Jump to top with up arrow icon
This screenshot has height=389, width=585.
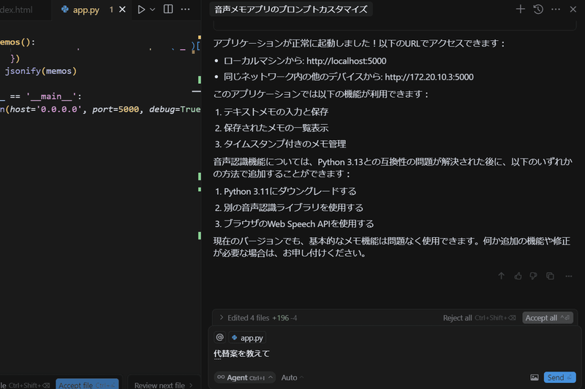[501, 276]
